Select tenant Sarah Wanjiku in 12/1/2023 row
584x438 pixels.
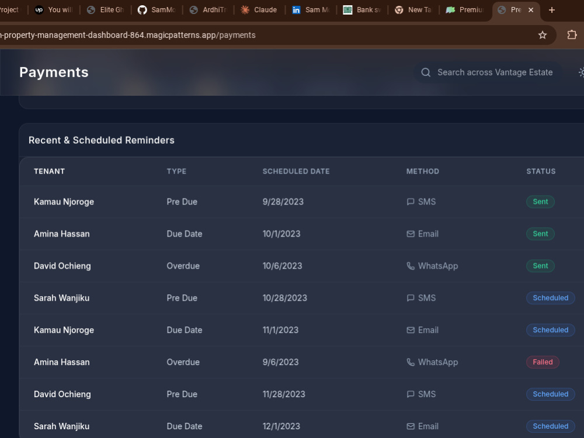coord(61,426)
